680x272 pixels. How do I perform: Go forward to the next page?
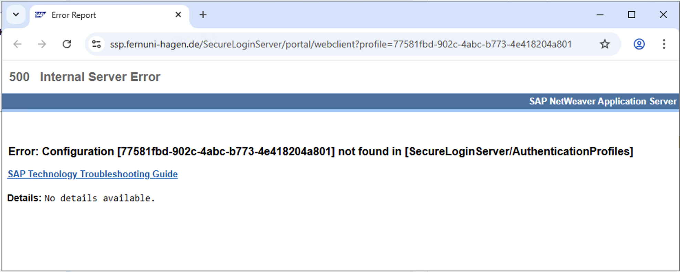[42, 44]
